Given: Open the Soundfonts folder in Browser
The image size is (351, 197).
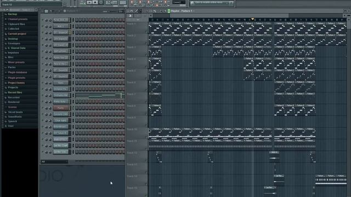Looking at the screenshot, I should point(15,117).
